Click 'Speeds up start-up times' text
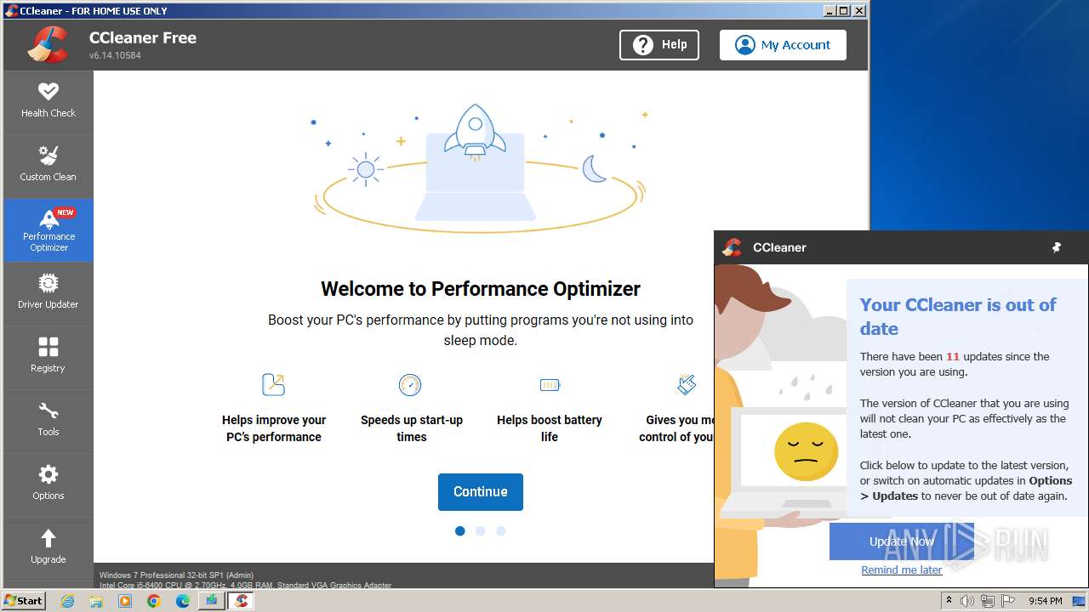The width and height of the screenshot is (1089, 612). (x=412, y=428)
